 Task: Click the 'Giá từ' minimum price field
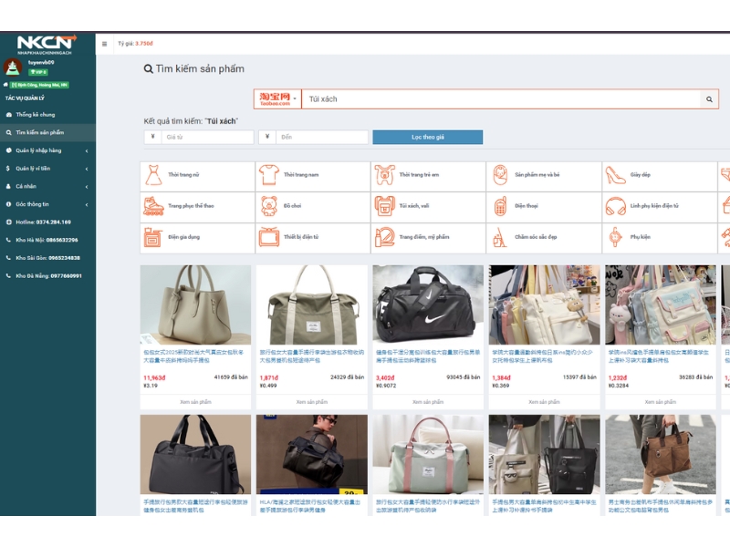click(x=207, y=137)
